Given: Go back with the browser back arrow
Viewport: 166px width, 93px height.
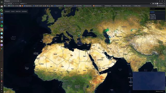Looking at the screenshot, I should point(5,4).
